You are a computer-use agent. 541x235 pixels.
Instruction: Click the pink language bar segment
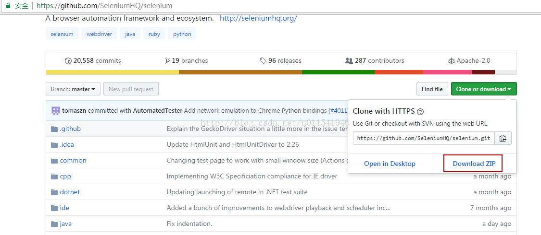tap(448, 72)
